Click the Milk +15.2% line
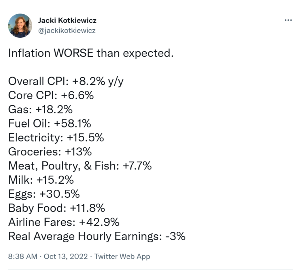Viewport: 295px width, 270px height. (x=41, y=180)
